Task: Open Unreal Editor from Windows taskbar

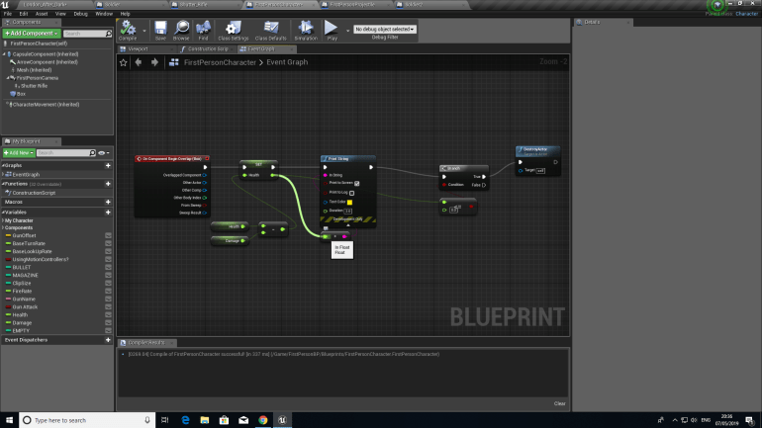Action: (282, 420)
